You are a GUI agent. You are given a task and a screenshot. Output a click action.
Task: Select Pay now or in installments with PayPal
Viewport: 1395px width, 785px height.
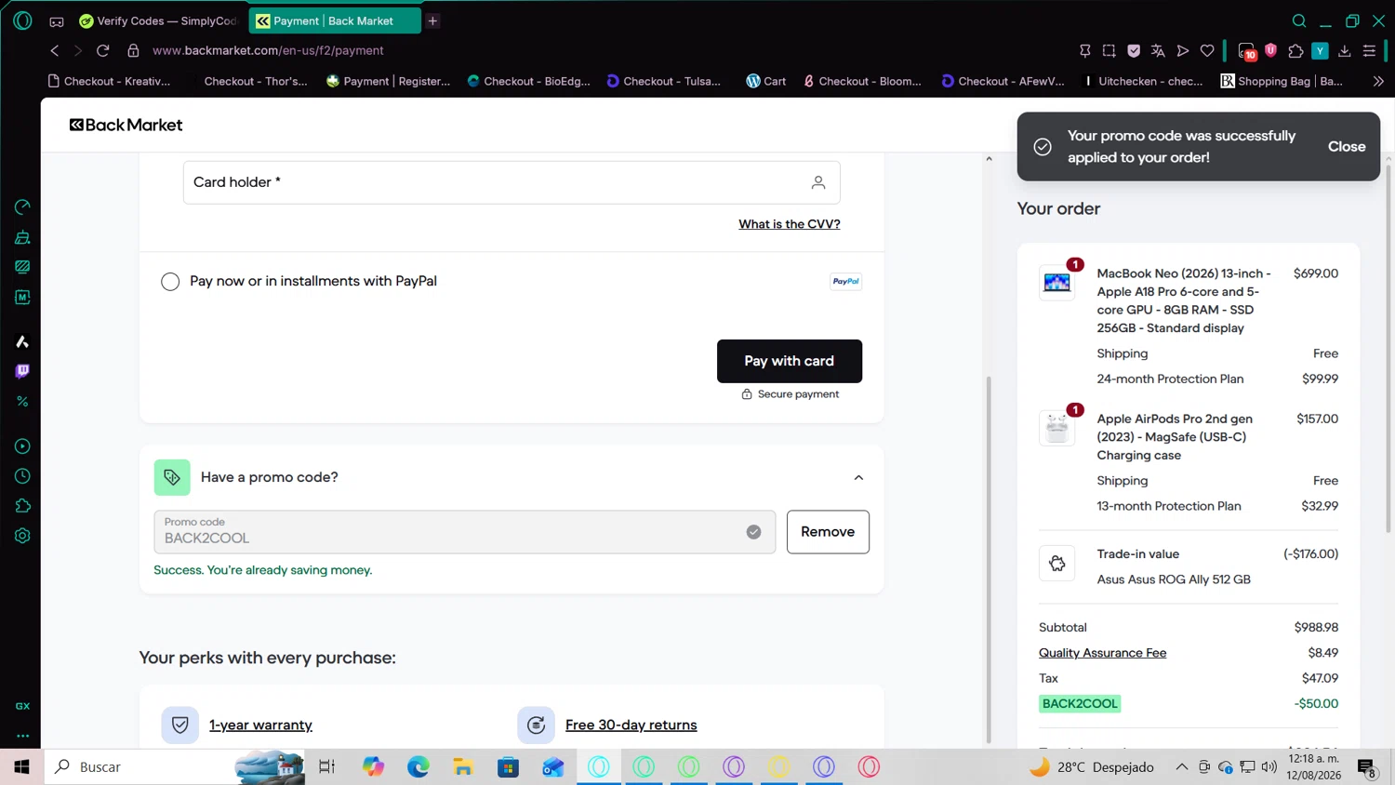170,282
